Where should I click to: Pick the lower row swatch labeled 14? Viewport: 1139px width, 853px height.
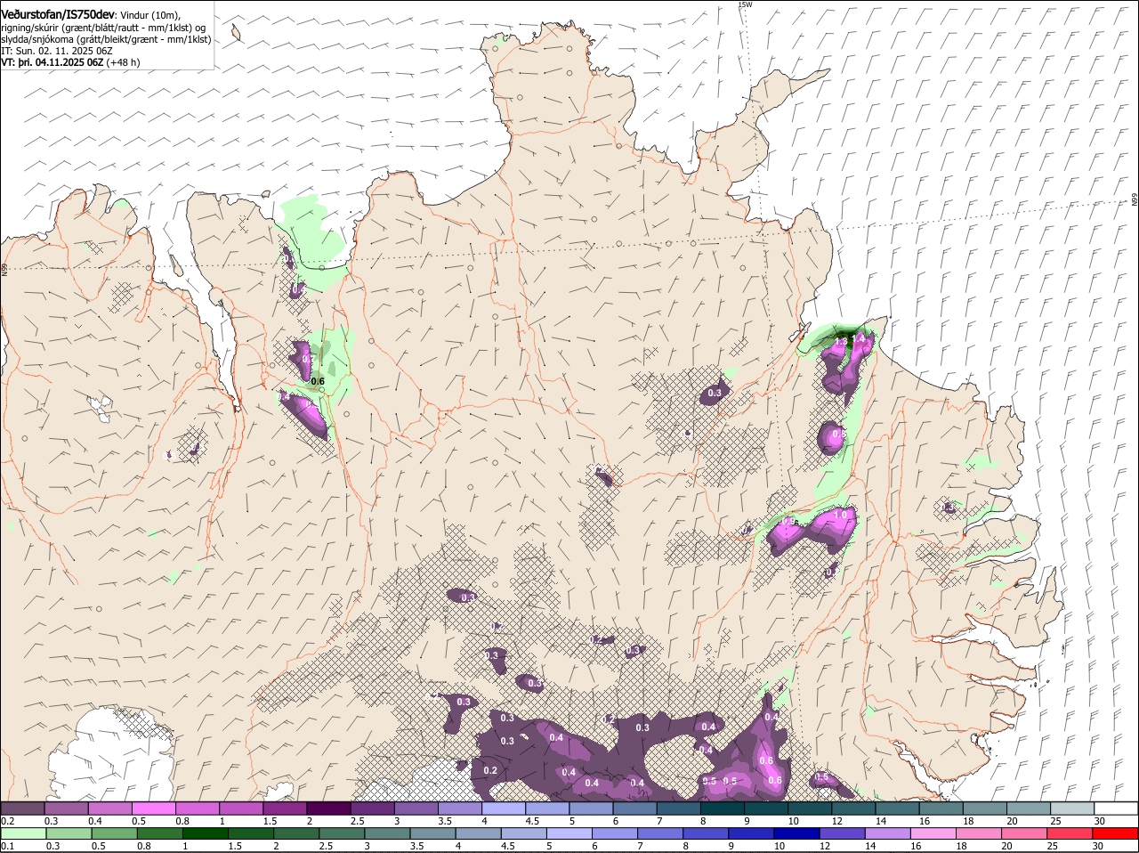coord(886,833)
